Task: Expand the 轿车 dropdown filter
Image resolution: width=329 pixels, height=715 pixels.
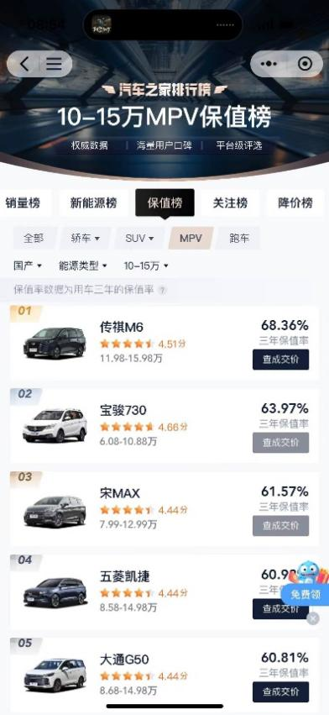Action: point(85,238)
